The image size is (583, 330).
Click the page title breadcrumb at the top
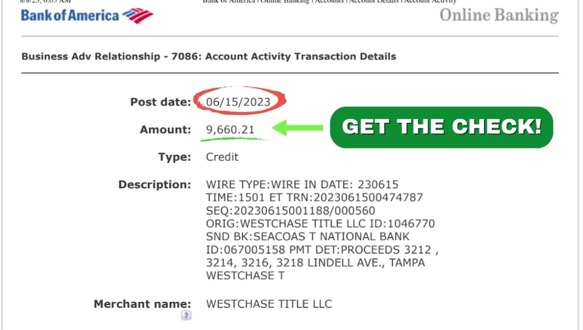(329, 2)
